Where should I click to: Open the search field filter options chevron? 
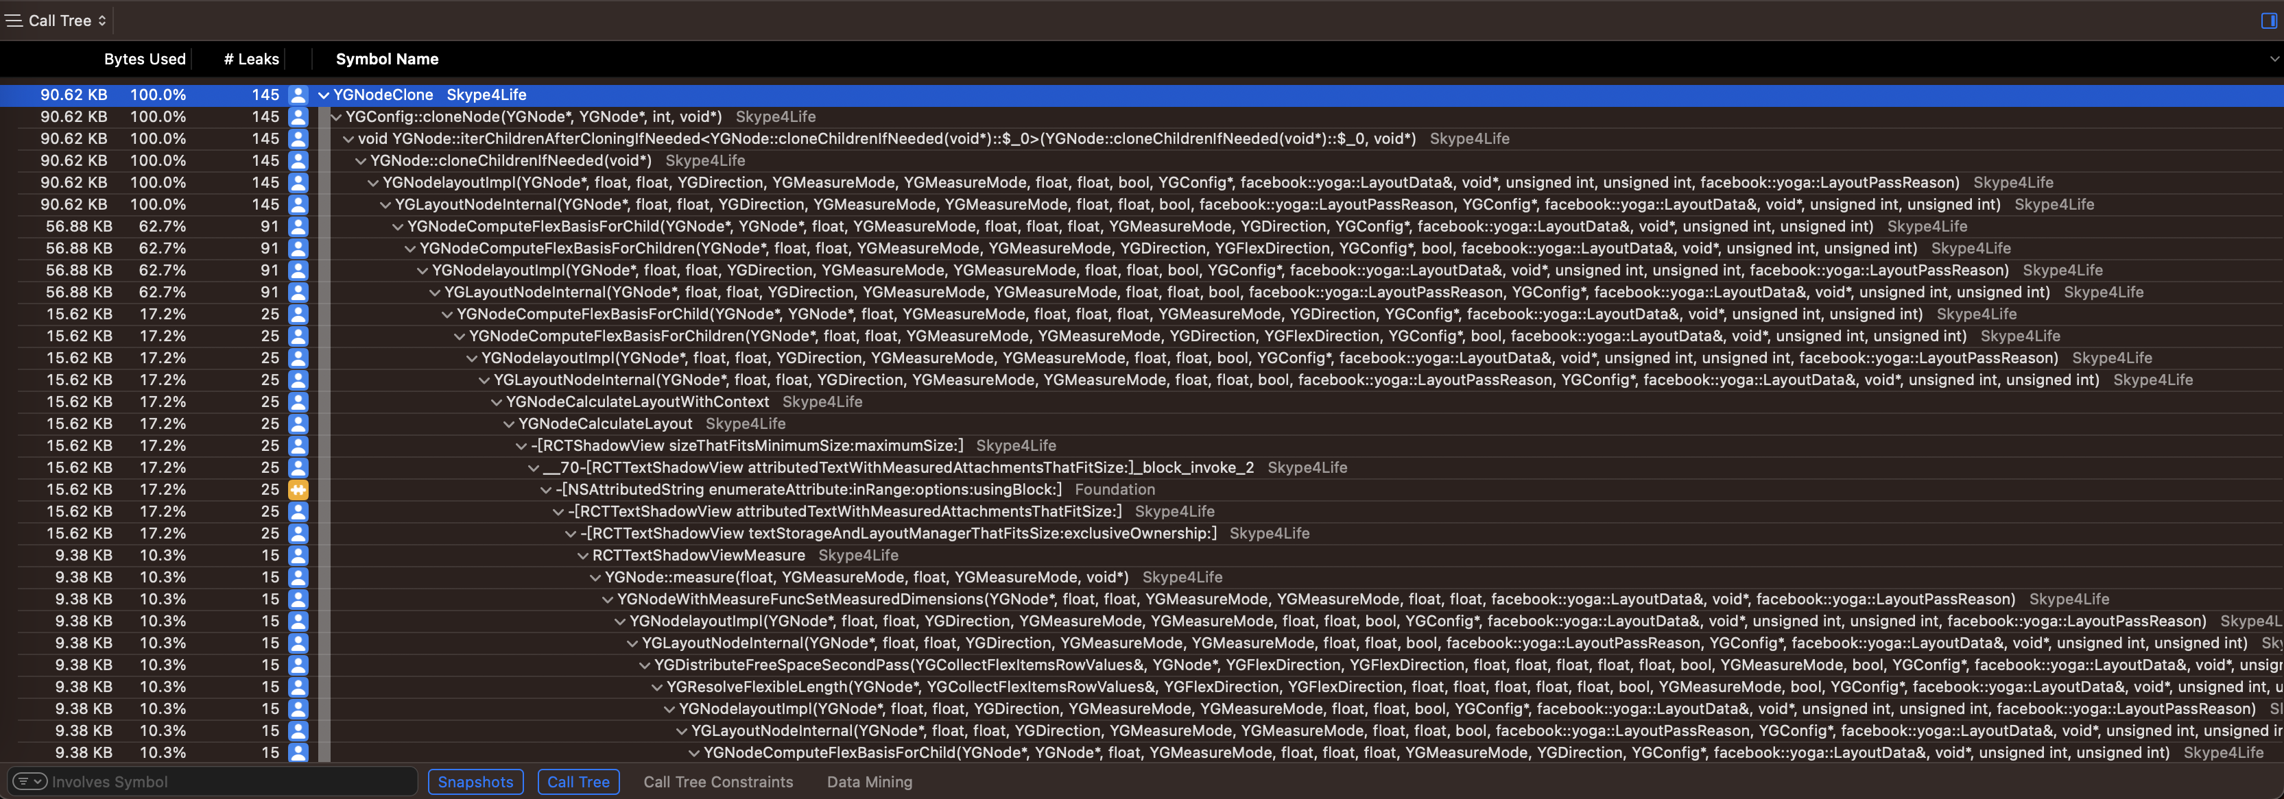tap(37, 781)
